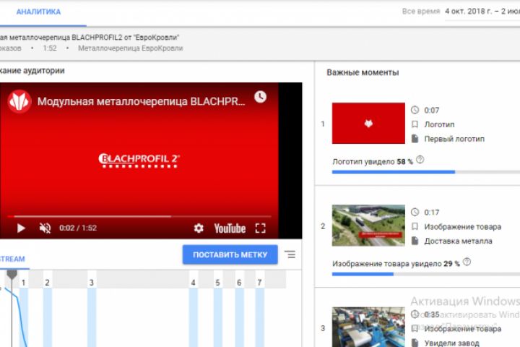The height and width of the screenshot is (347, 520).
Task: Open the delivery truck thumbnail at 0:17
Action: click(x=368, y=226)
